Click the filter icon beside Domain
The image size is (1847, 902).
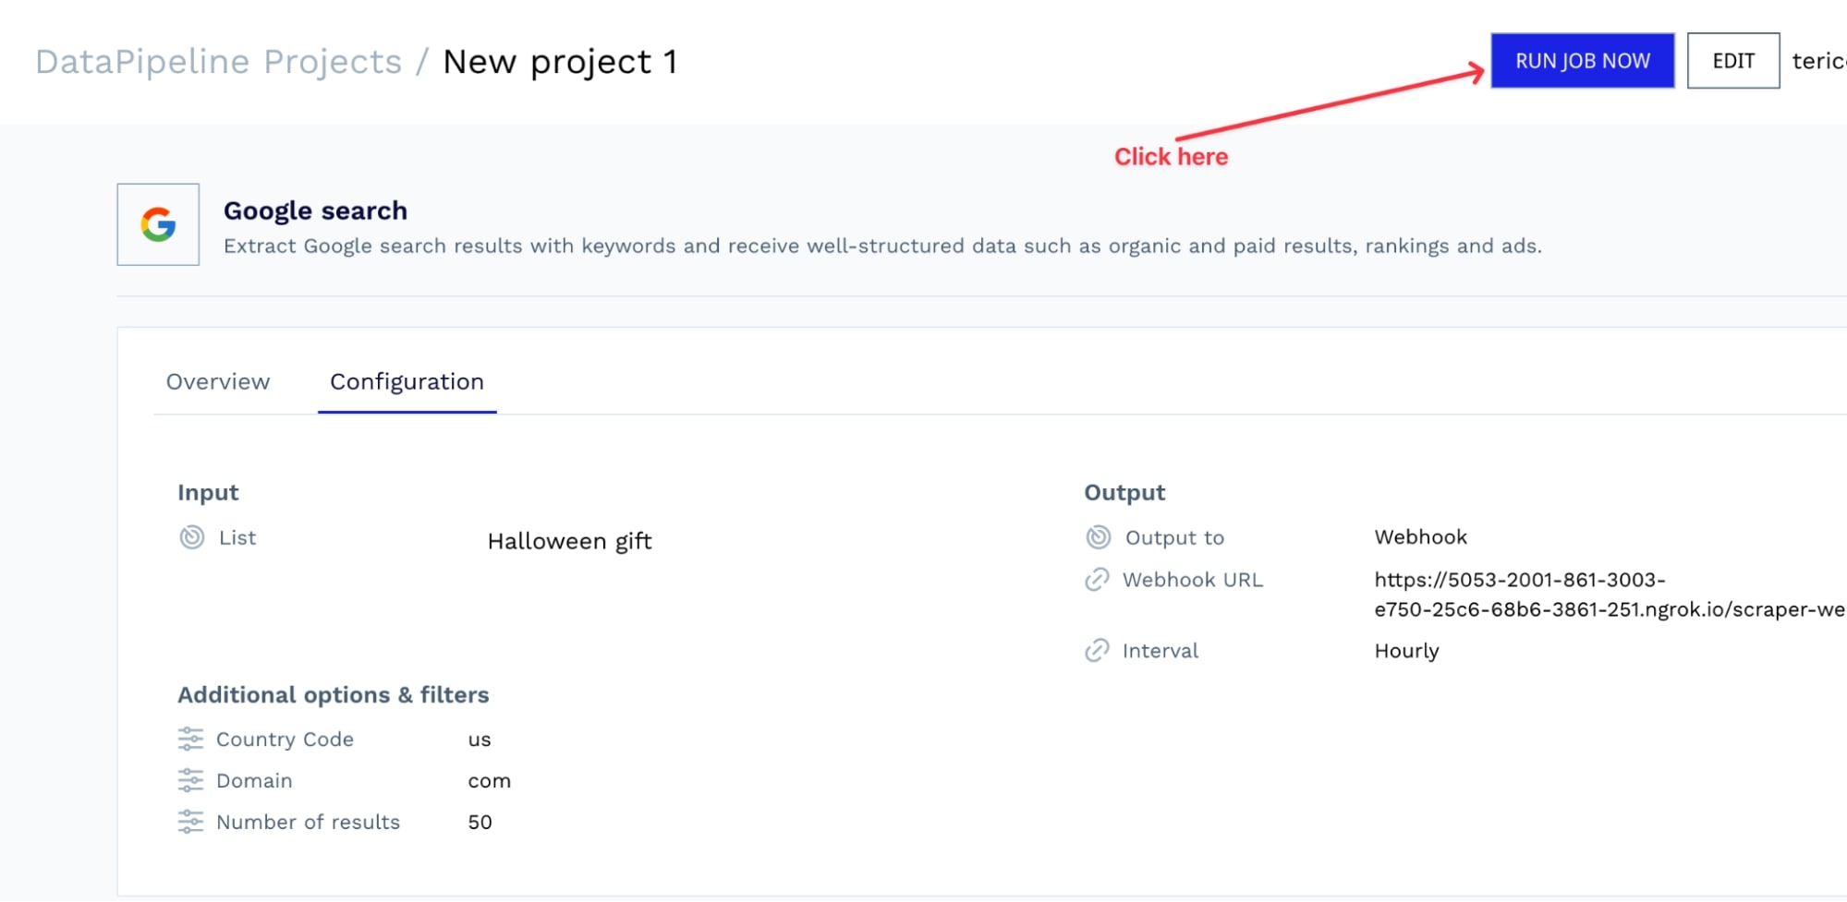click(191, 780)
